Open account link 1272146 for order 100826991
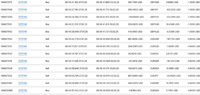 (22, 83)
